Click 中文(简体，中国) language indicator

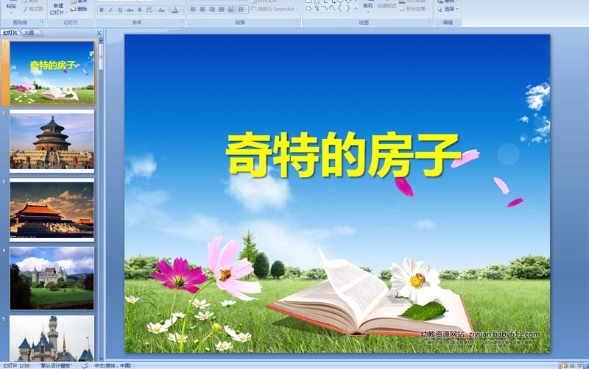click(x=113, y=365)
